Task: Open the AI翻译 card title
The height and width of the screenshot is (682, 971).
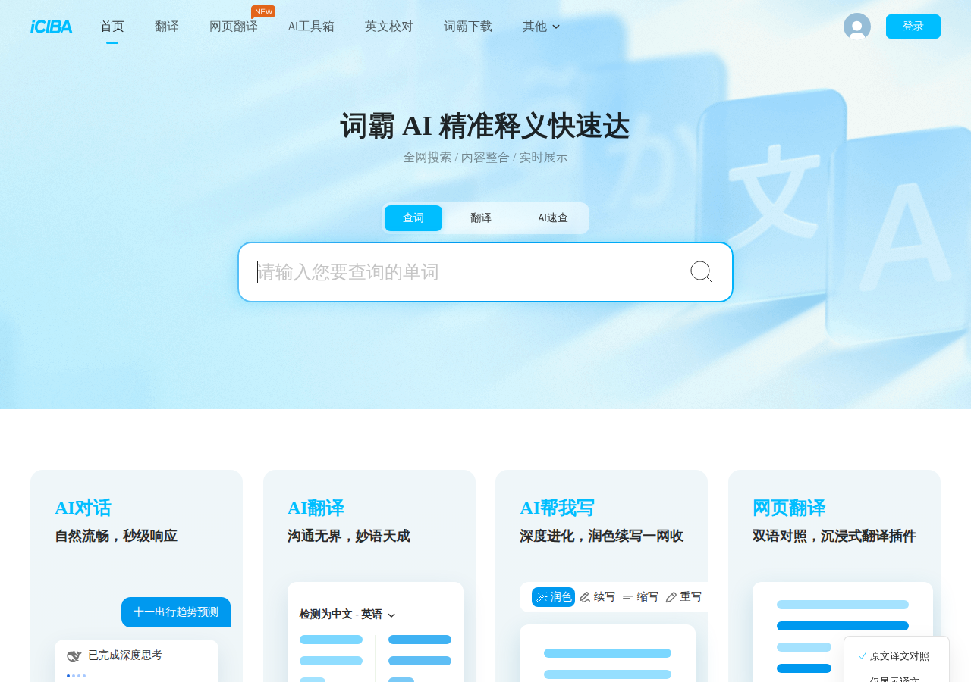Action: coord(316,508)
